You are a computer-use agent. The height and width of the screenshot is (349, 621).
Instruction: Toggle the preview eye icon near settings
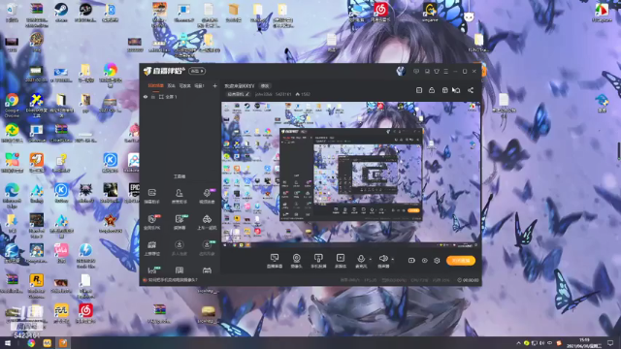[424, 261]
